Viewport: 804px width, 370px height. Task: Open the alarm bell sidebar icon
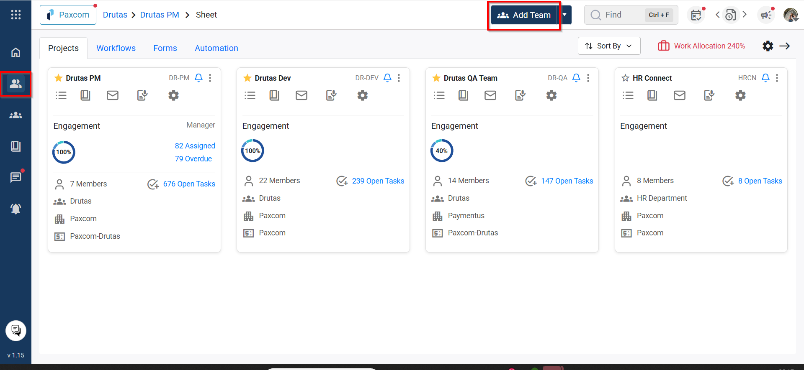[15, 208]
